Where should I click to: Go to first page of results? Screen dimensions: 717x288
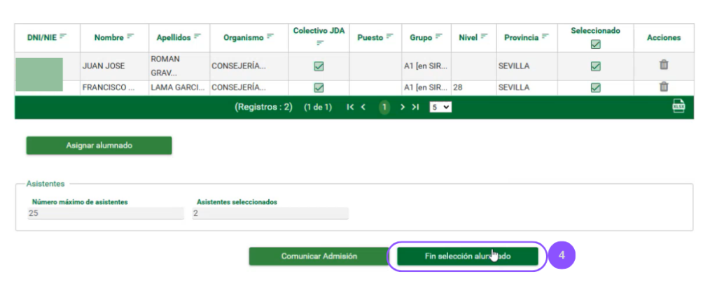pos(350,107)
